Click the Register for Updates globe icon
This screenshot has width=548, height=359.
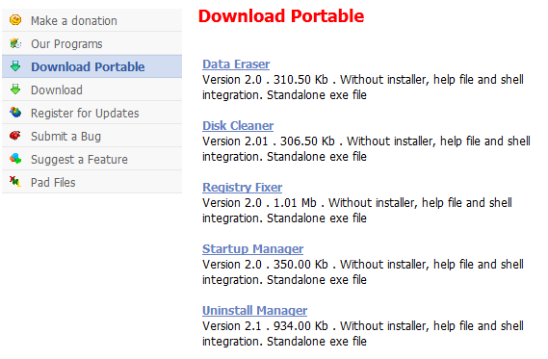15,113
